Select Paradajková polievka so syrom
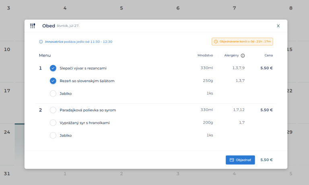The width and height of the screenshot is (309, 185). pos(53,110)
